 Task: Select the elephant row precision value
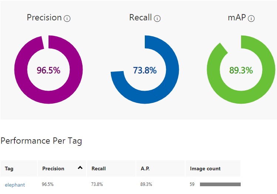tap(48, 184)
